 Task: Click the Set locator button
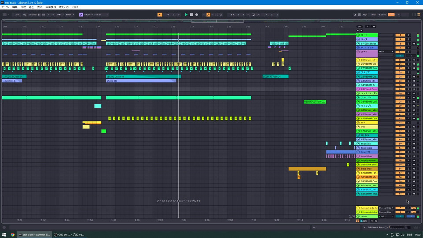coord(359,26)
